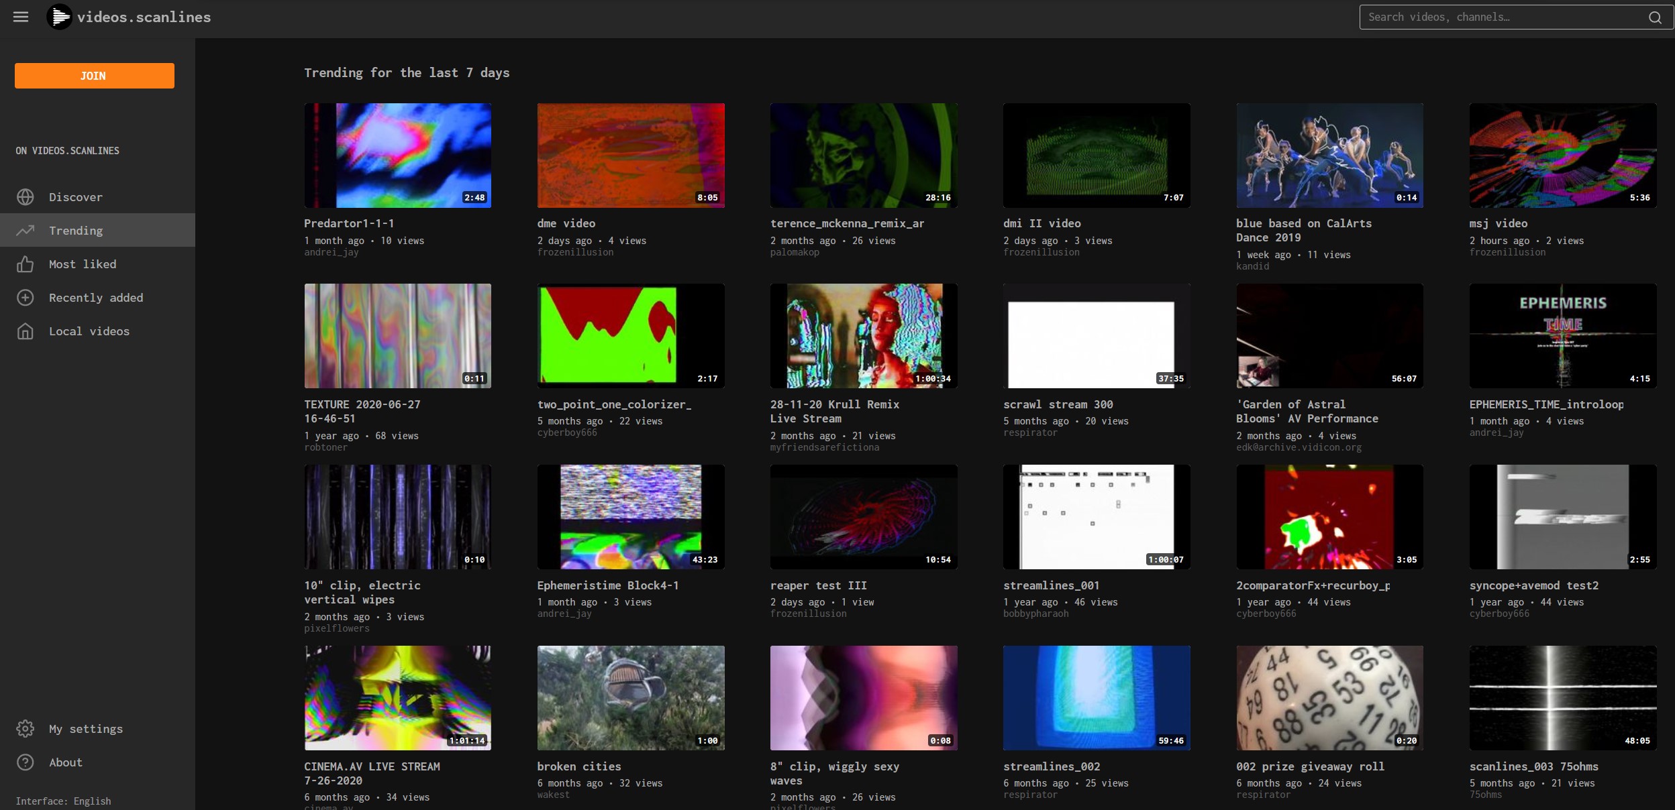Open the Trending menu item
Image resolution: width=1675 pixels, height=810 pixels.
coord(76,231)
